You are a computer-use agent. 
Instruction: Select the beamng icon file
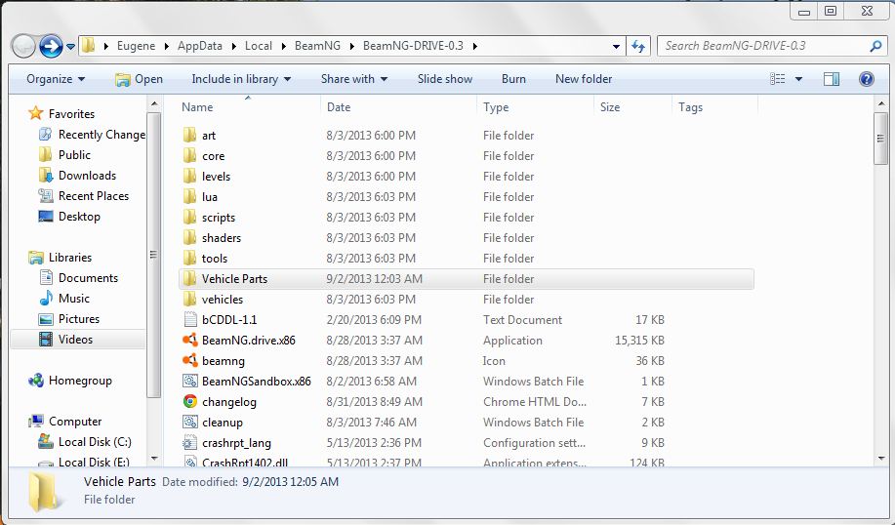tap(190, 361)
